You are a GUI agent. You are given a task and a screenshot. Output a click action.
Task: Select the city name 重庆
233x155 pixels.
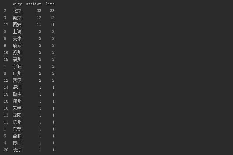pos(17,94)
